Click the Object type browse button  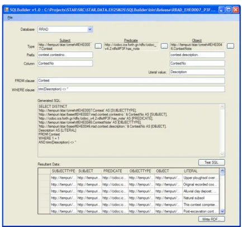click(x=230, y=46)
